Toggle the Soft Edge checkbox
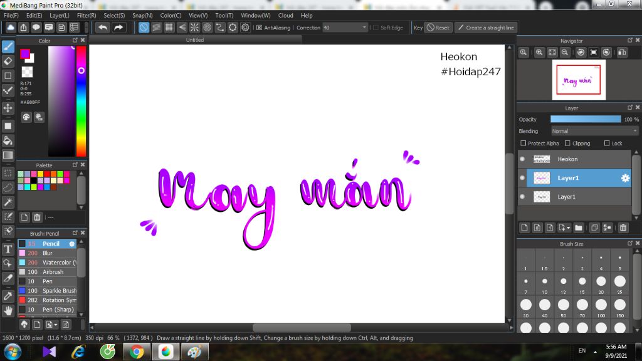This screenshot has width=642, height=361. tap(376, 28)
